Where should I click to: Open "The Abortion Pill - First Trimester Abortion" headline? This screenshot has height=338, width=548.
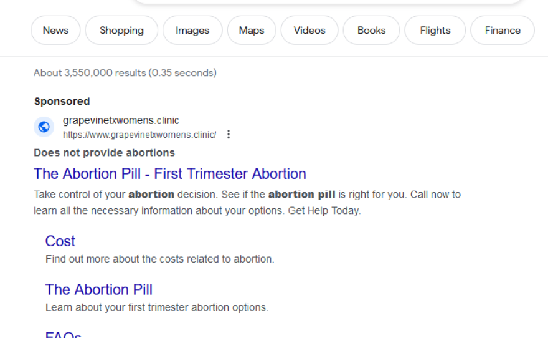coord(170,173)
